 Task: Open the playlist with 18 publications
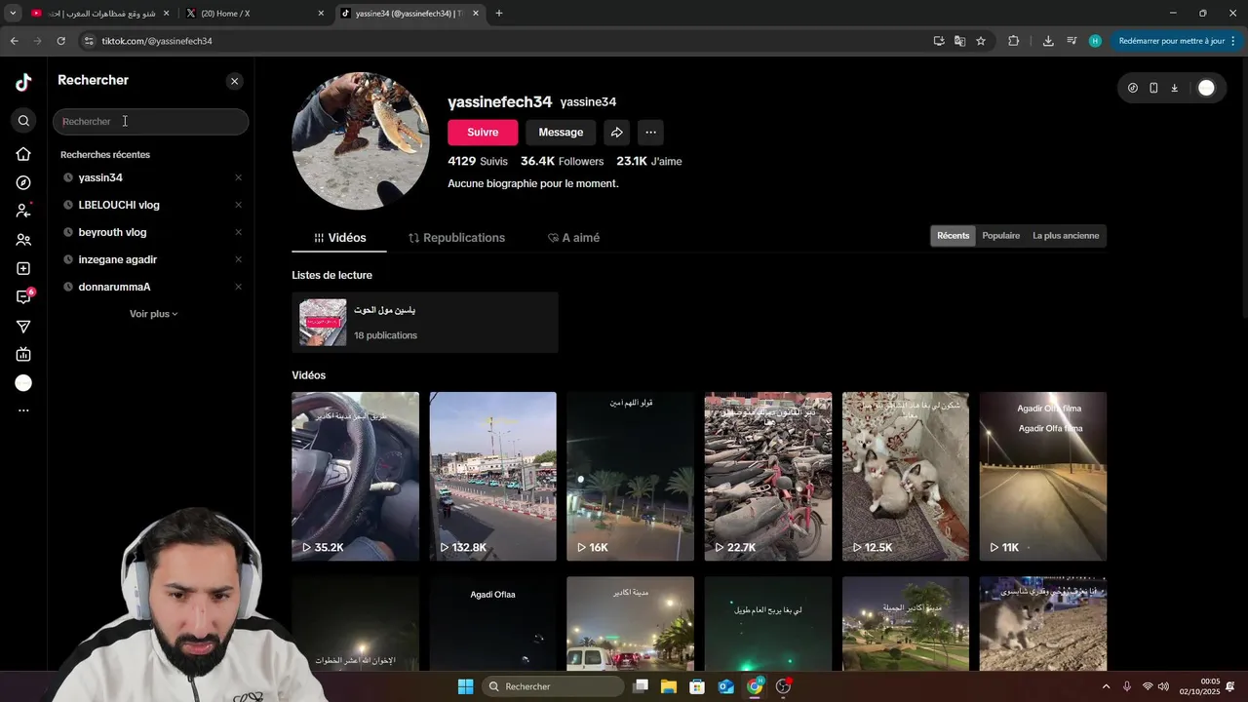pyautogui.click(x=425, y=323)
